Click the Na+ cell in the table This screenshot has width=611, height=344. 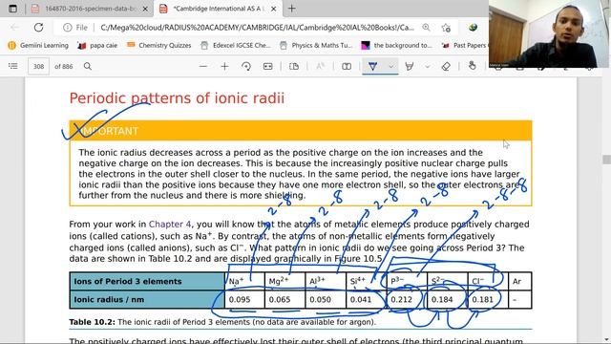click(x=244, y=281)
